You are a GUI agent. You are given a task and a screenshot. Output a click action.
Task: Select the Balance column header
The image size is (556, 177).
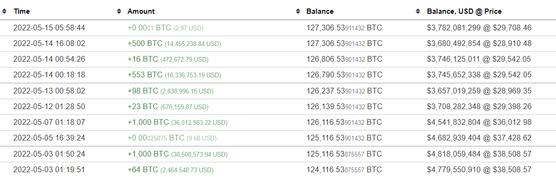(x=320, y=11)
